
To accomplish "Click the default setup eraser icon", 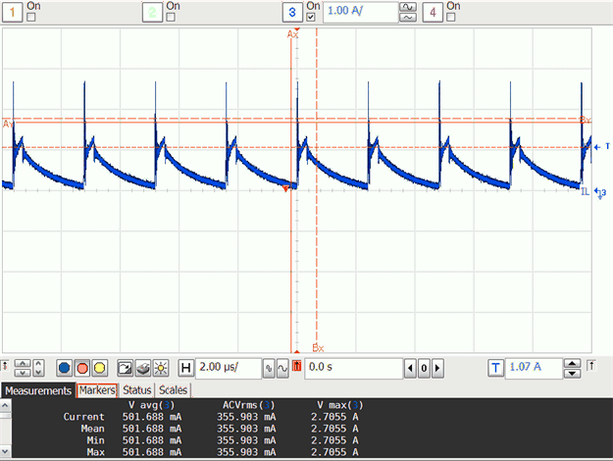I will [143, 368].
